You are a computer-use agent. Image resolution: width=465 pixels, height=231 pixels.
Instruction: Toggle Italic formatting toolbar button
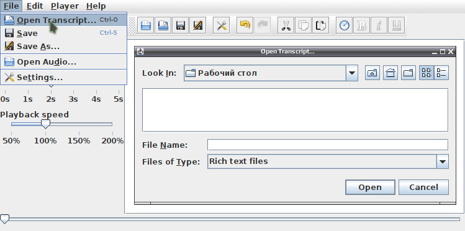tap(379, 25)
